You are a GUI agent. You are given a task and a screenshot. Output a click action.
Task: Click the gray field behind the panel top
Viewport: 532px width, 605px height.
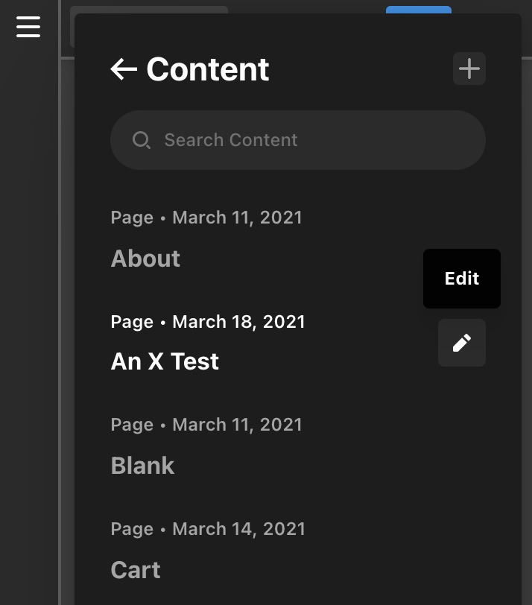(x=149, y=10)
